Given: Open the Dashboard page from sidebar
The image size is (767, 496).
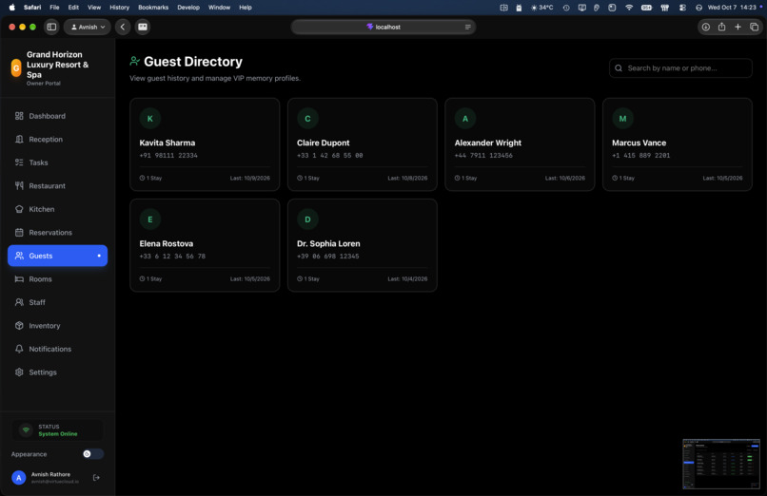Looking at the screenshot, I should click(x=58, y=116).
